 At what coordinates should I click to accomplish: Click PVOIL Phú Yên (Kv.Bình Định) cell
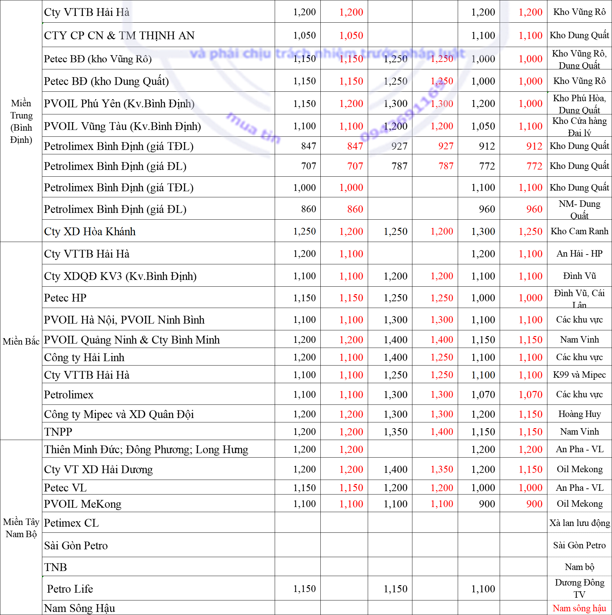[158, 103]
